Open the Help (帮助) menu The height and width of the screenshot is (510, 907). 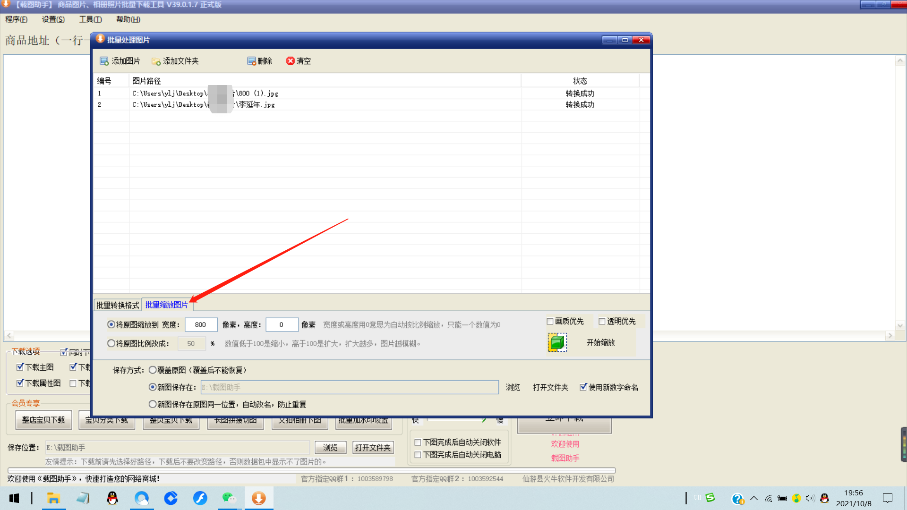pyautogui.click(x=128, y=19)
